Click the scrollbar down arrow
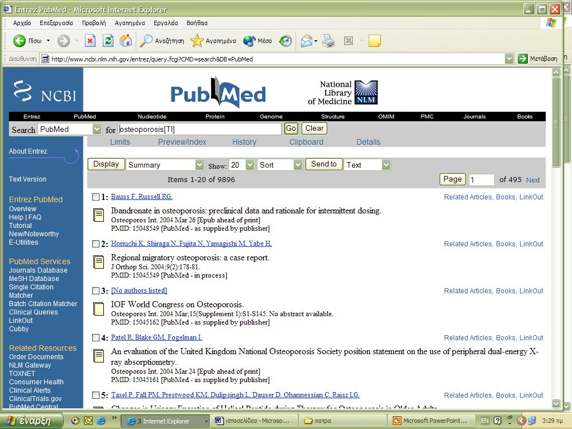Viewport: 572px width, 429px height. tap(556, 403)
